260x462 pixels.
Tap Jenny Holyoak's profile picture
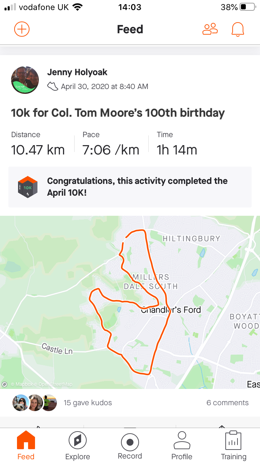pos(25,80)
